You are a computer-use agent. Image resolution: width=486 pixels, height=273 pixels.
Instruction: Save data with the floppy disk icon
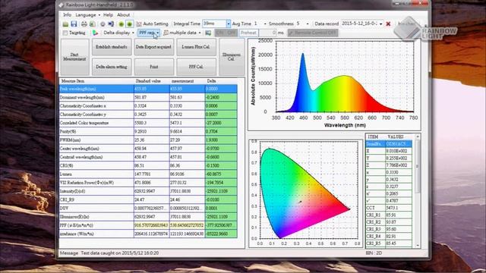74,24
